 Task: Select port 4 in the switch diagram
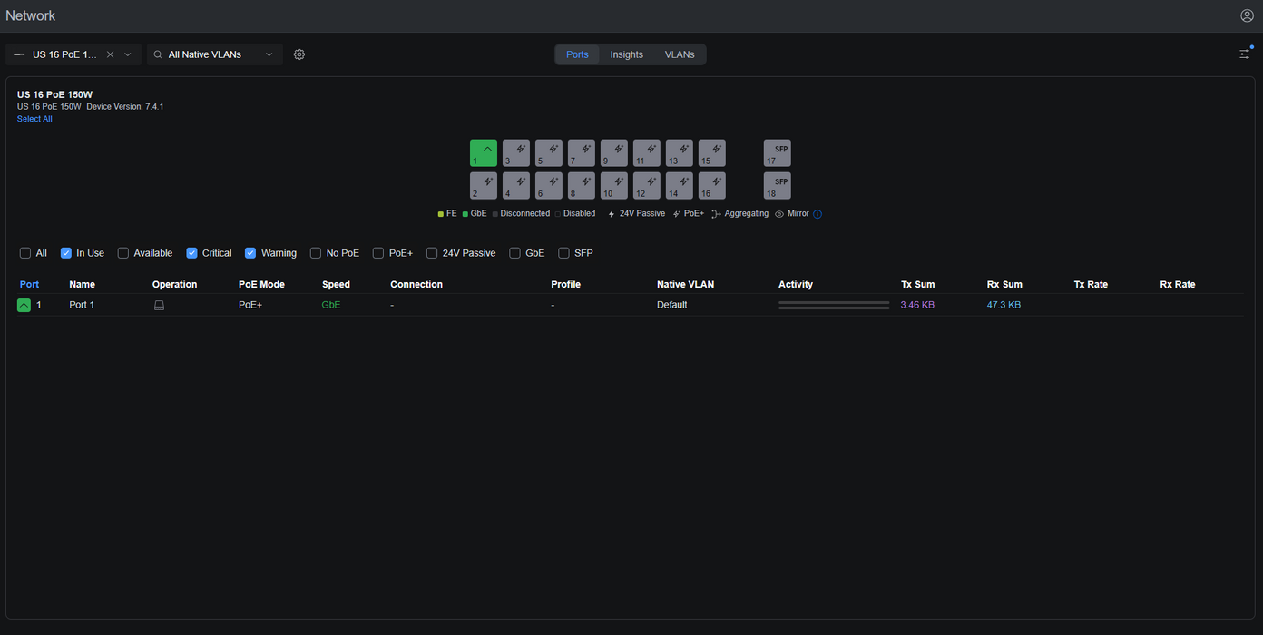[x=516, y=186]
